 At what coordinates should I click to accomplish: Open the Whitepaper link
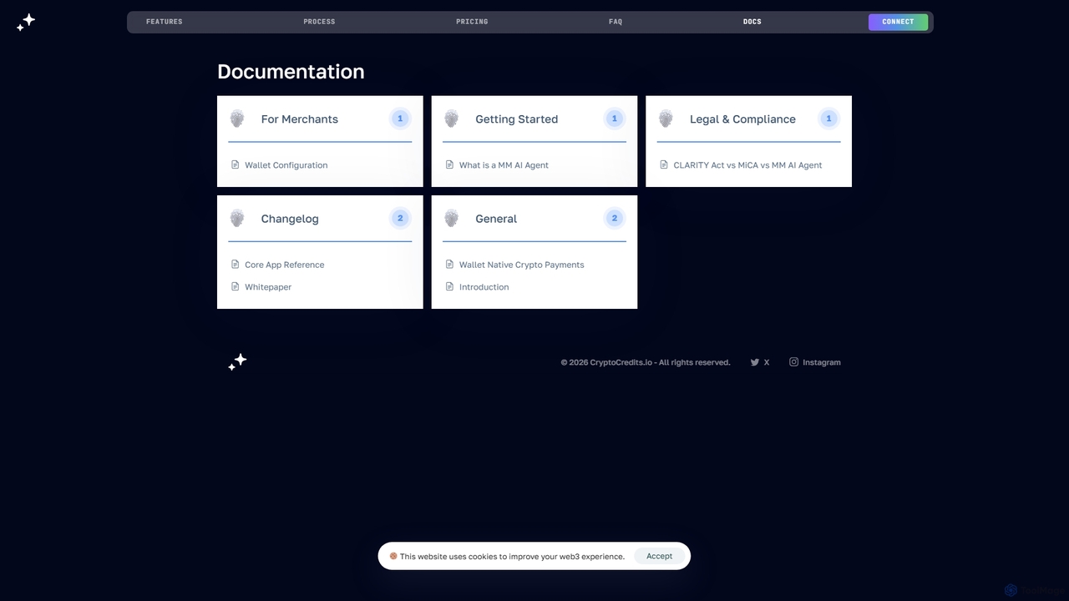[x=268, y=287]
